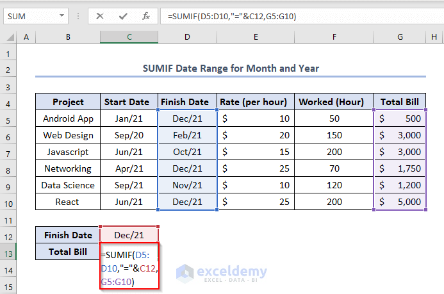The width and height of the screenshot is (444, 294).
Task: Click worked hours cell '150'
Action: 334,135
